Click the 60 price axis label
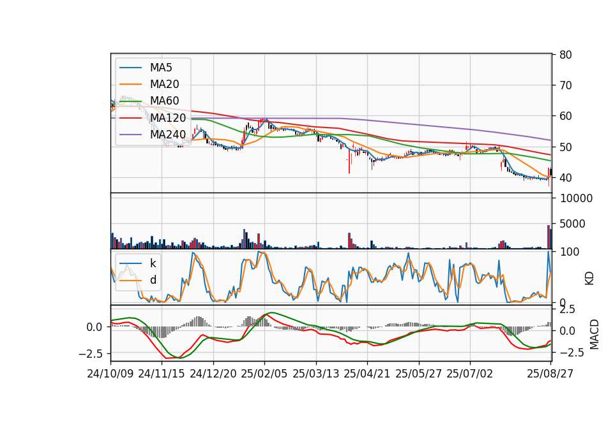Screen dimensions: 613x440 tap(565, 116)
